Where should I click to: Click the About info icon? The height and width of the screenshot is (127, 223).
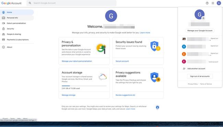click(3, 47)
